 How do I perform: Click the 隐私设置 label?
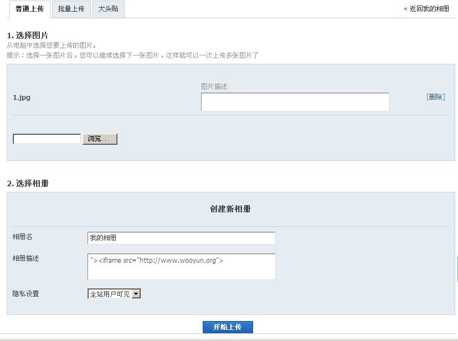25,294
